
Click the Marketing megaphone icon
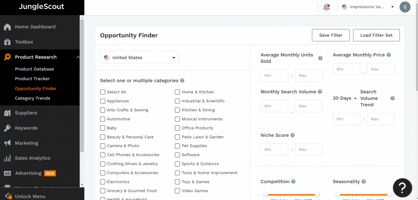(7, 143)
